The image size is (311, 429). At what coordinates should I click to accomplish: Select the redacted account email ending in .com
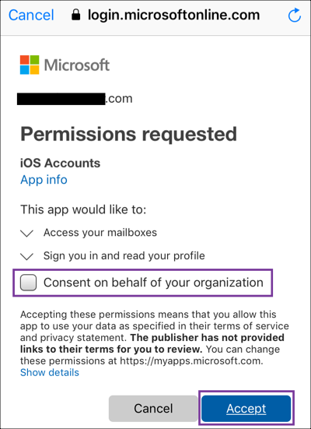pyautogui.click(x=75, y=99)
